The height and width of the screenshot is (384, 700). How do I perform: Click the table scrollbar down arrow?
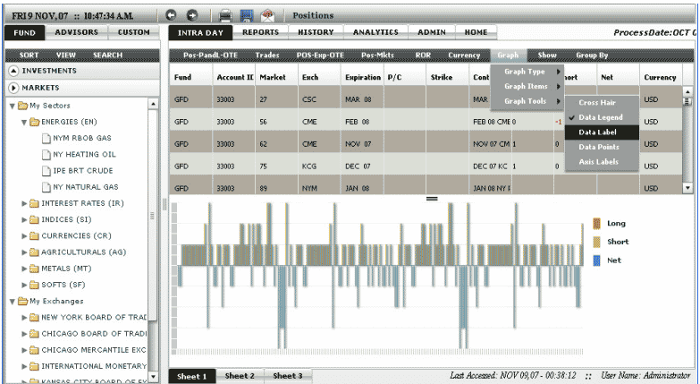pos(687,188)
